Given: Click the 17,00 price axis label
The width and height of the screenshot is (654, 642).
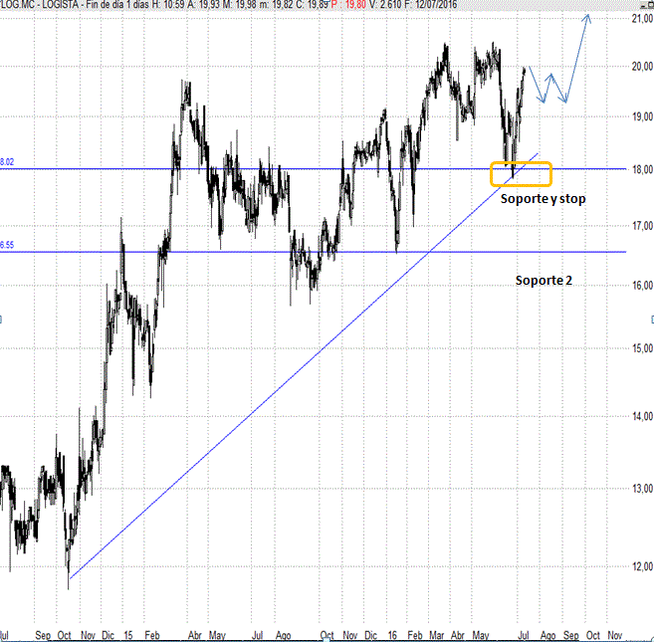Looking at the screenshot, I should (642, 226).
